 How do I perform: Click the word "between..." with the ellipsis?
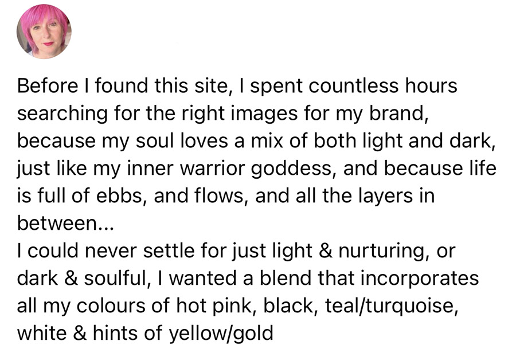[x=66, y=224]
